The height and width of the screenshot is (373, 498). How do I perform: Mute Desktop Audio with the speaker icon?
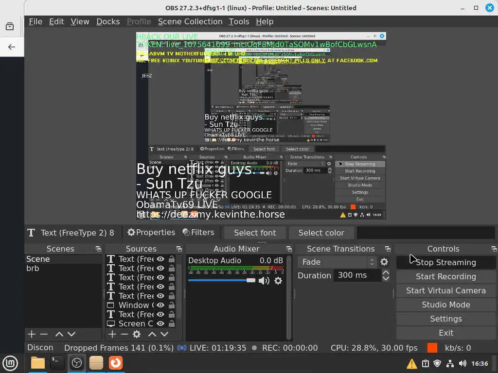click(264, 281)
